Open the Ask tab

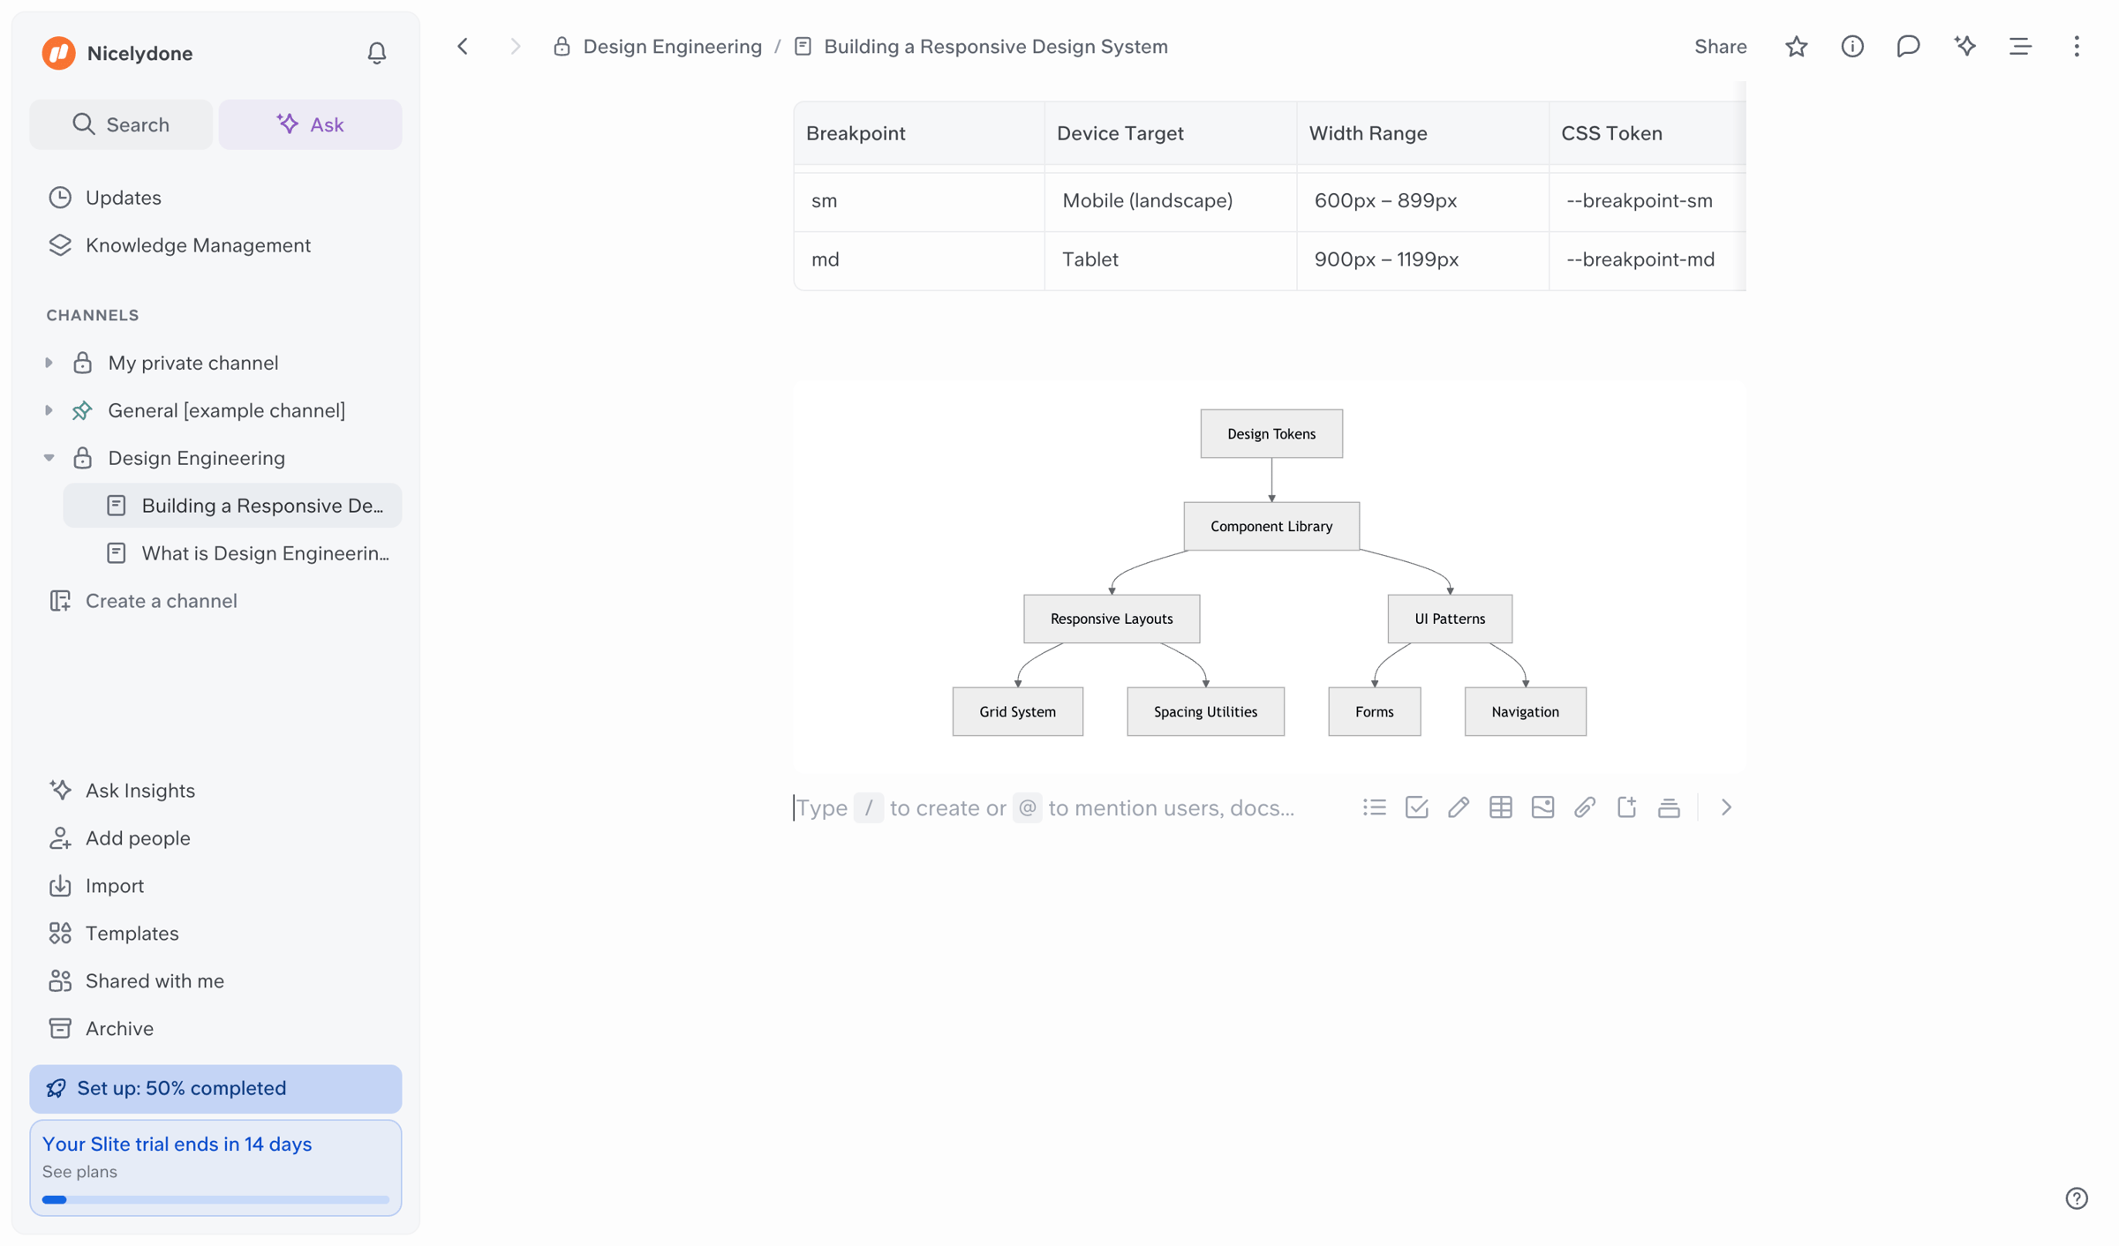click(310, 124)
